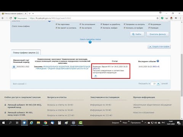Open Calculator from the taskbar
Screen dimensions: 183x137
click(x=59, y=123)
